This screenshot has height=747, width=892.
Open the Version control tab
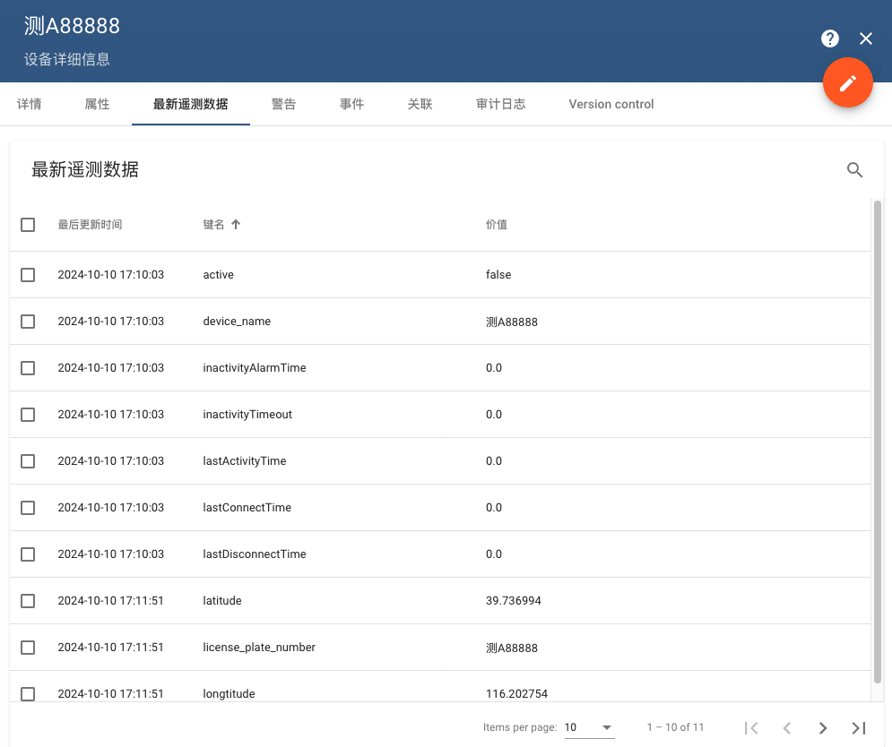coord(611,104)
